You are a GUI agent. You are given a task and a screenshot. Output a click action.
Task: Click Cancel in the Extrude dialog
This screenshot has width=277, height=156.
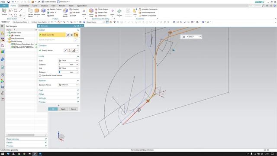pos(73,109)
